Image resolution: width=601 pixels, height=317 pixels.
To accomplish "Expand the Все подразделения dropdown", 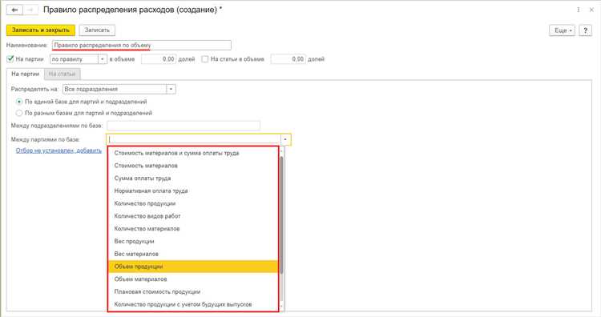I will pos(171,89).
